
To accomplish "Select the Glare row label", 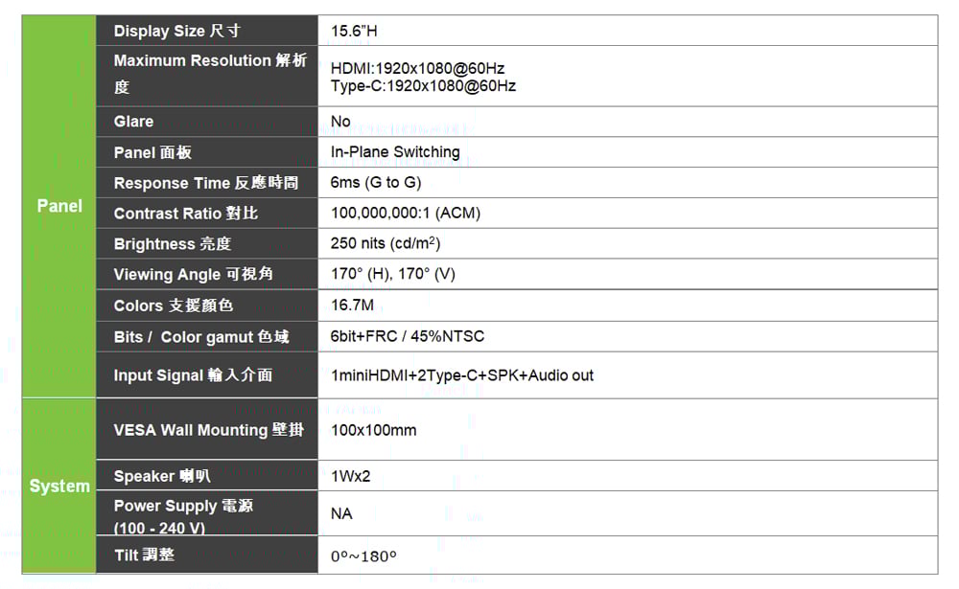I will (x=207, y=122).
